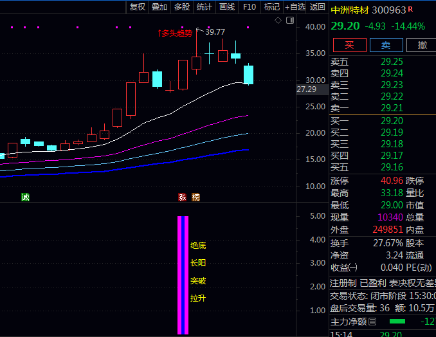Expand the 画线 drawing tools
This screenshot has width=436, height=337.
[227, 7]
